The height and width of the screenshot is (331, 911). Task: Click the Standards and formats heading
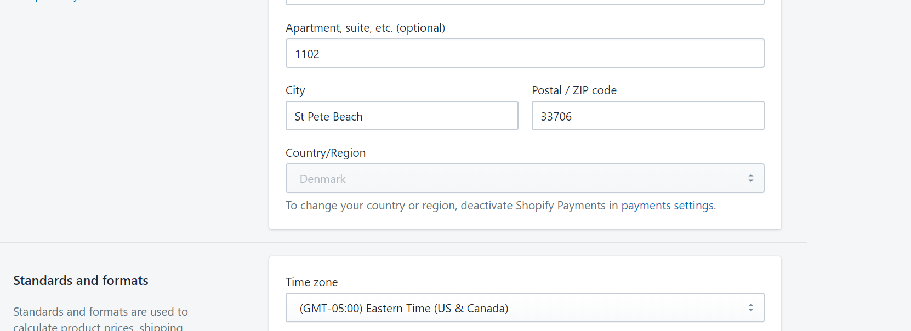tap(81, 281)
